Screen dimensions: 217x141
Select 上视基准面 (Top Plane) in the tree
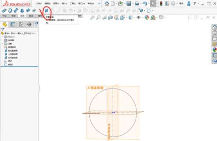[11, 54]
